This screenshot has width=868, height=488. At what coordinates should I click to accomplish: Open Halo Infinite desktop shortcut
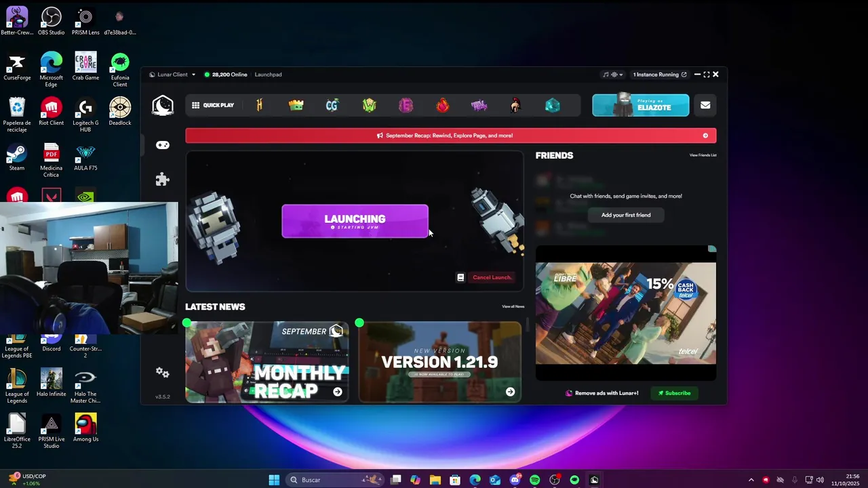[51, 383]
